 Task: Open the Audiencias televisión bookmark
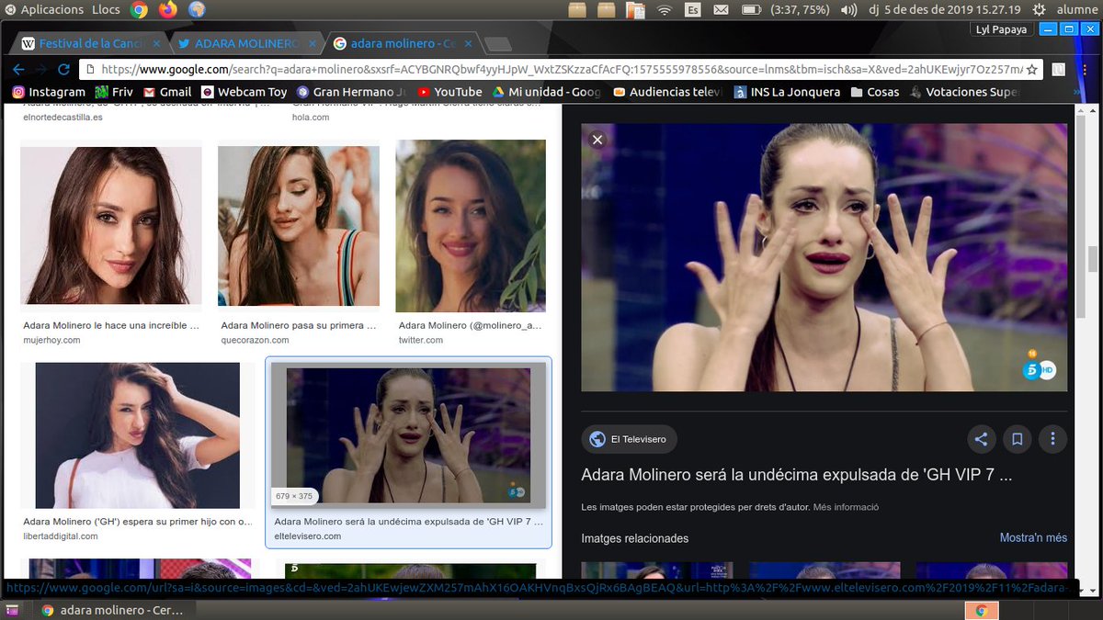coord(667,92)
